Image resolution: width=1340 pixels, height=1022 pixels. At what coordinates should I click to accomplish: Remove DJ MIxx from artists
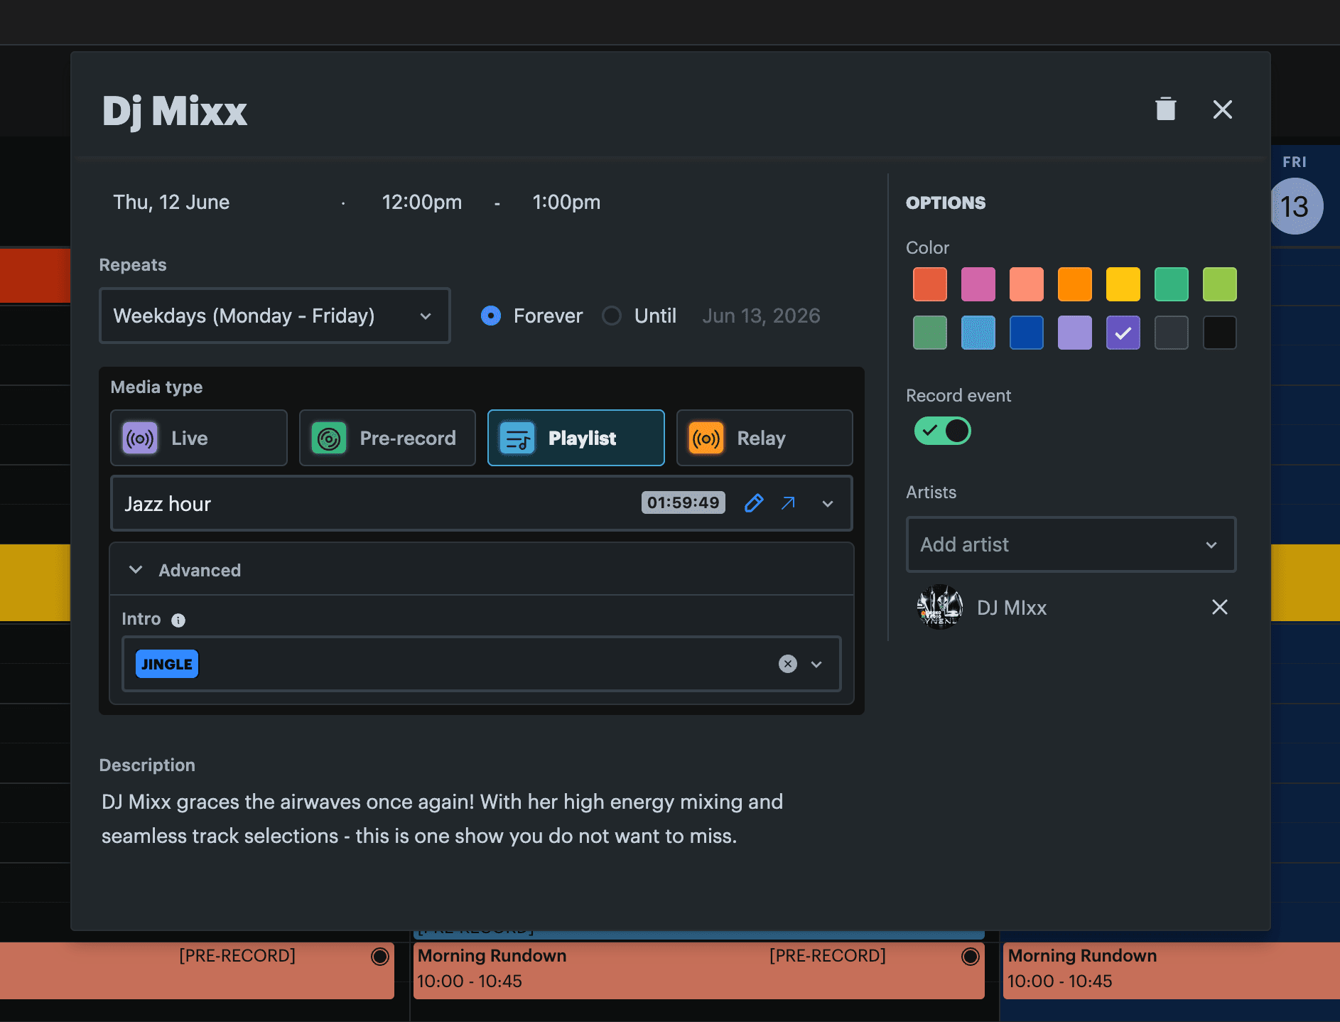1219,607
